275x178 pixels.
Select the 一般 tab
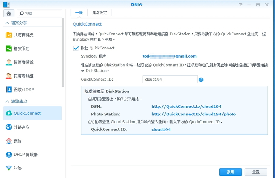click(79, 13)
